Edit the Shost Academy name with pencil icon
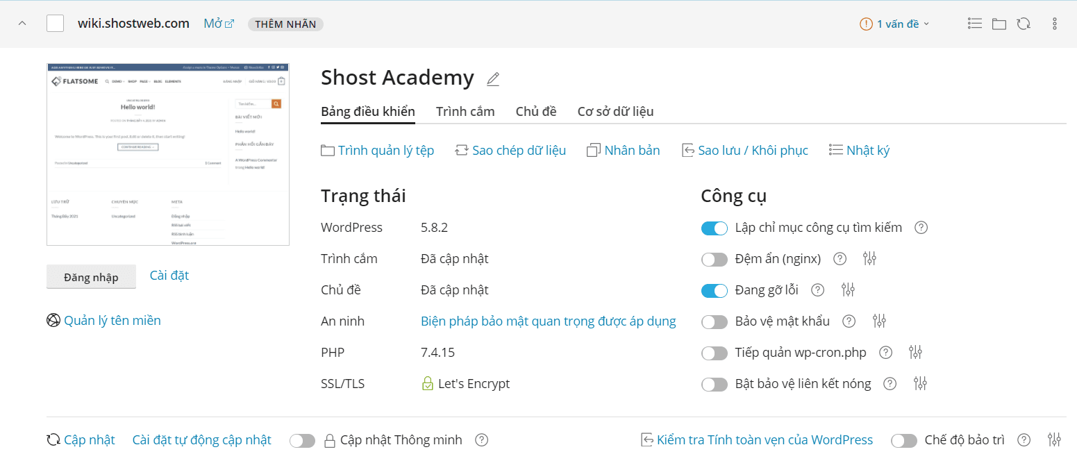 click(493, 78)
